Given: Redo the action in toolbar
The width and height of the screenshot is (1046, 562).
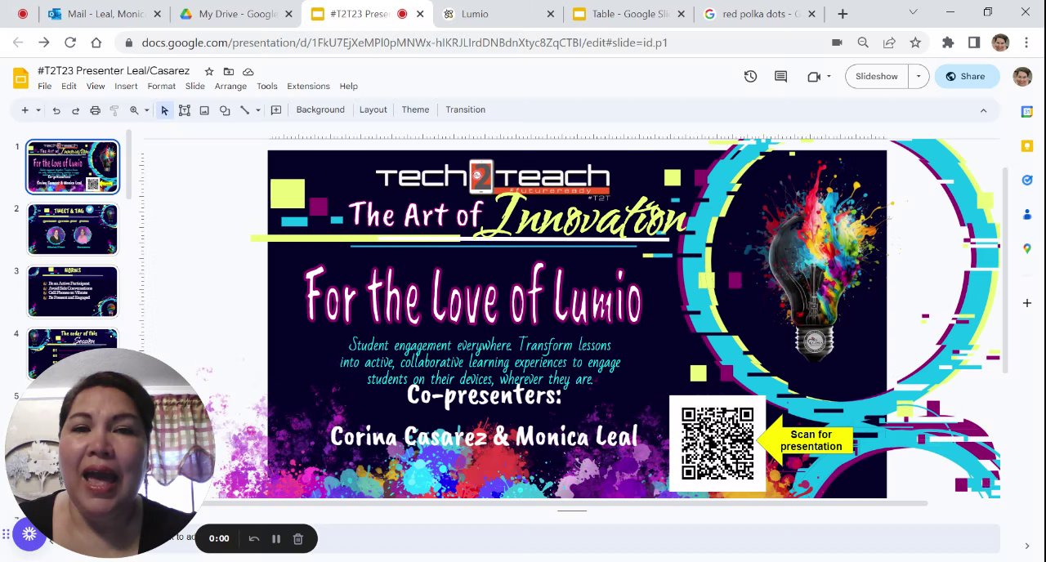Looking at the screenshot, I should coord(75,110).
